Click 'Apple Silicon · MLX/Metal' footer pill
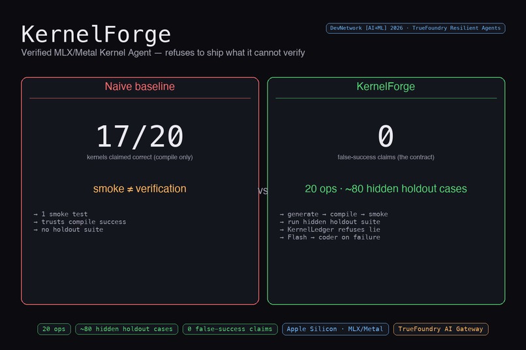Viewport: 526px width, 350px height. tap(335, 329)
